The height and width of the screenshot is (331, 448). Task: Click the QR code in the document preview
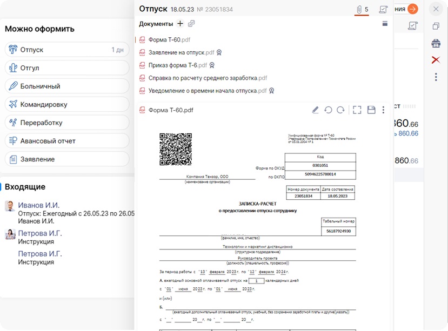(x=176, y=149)
